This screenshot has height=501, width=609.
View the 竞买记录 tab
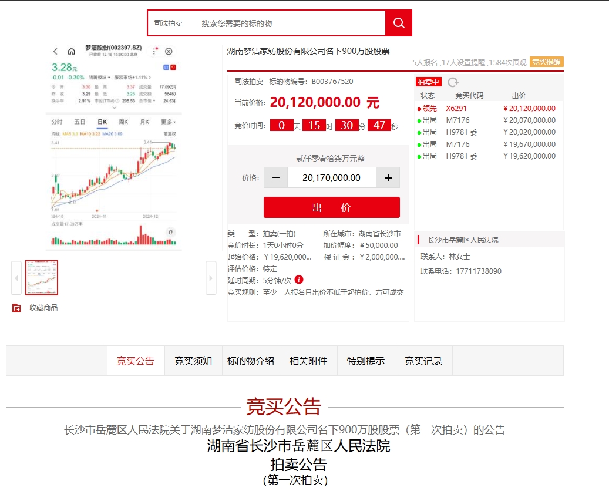tap(423, 361)
